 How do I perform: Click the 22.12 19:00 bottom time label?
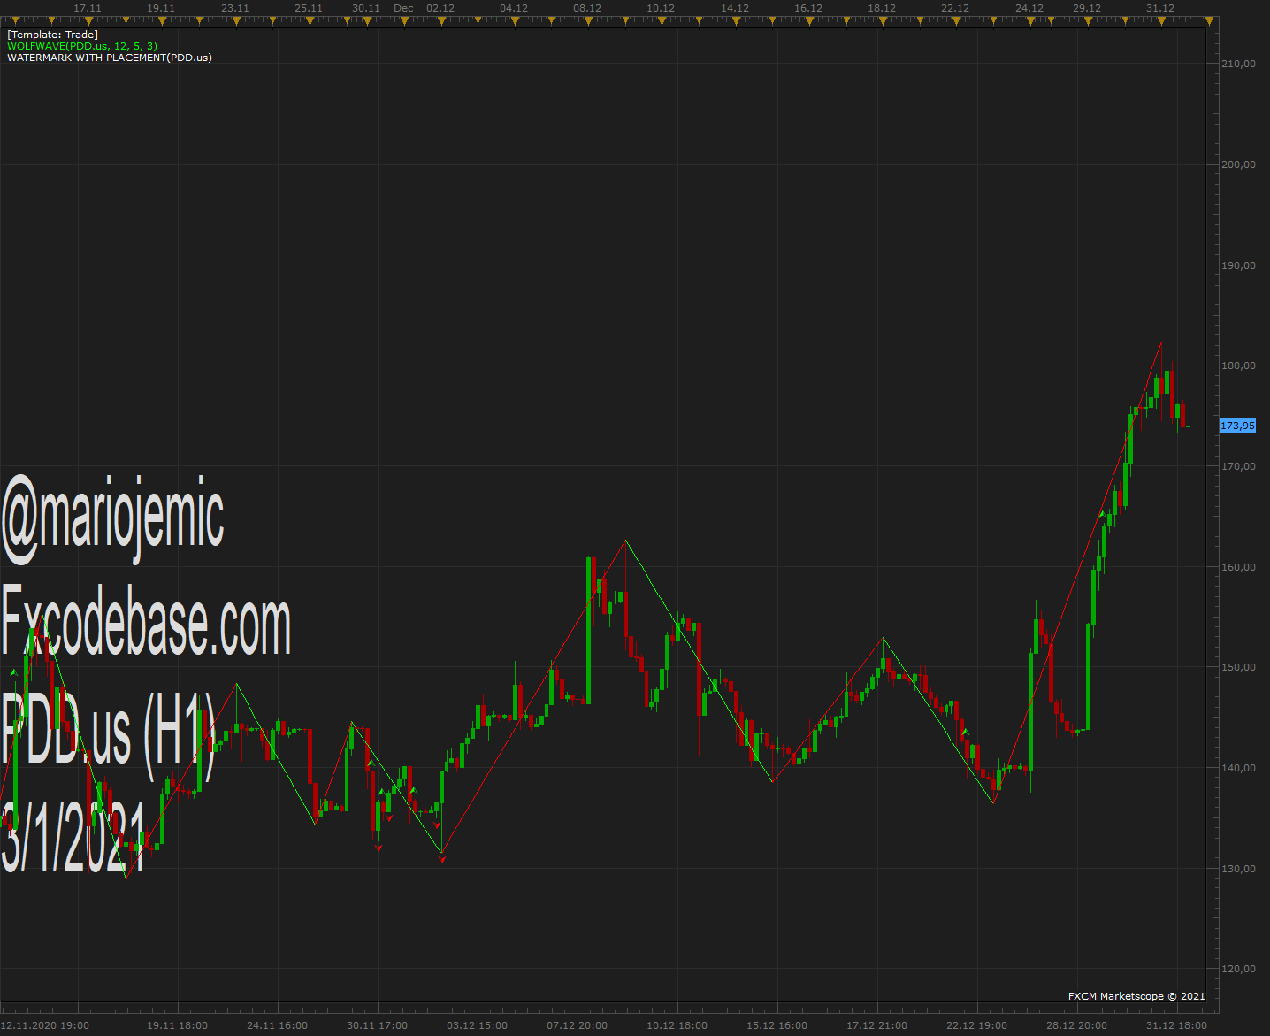click(977, 1025)
